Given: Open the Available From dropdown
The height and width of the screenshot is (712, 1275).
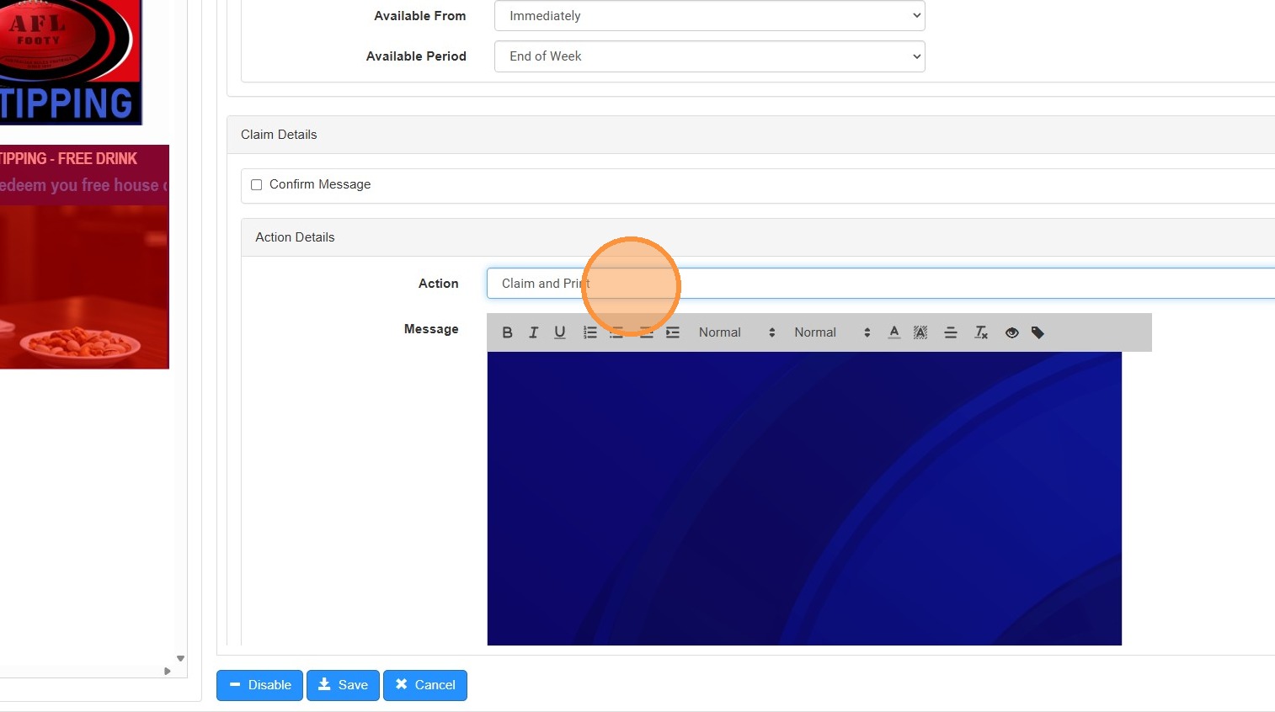Looking at the screenshot, I should (709, 16).
